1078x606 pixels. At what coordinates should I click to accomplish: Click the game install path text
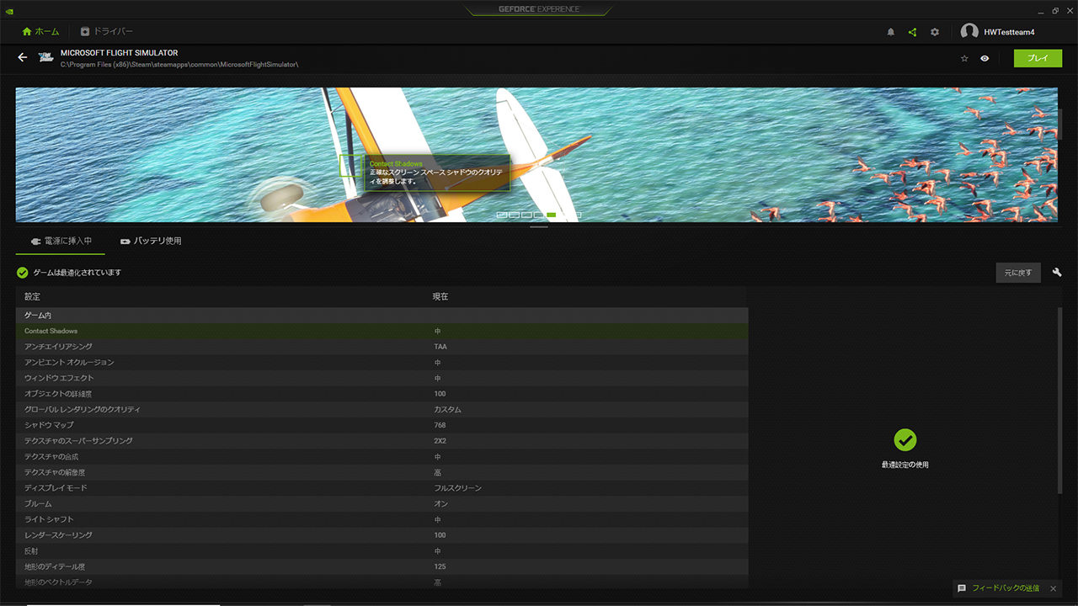pos(179,64)
